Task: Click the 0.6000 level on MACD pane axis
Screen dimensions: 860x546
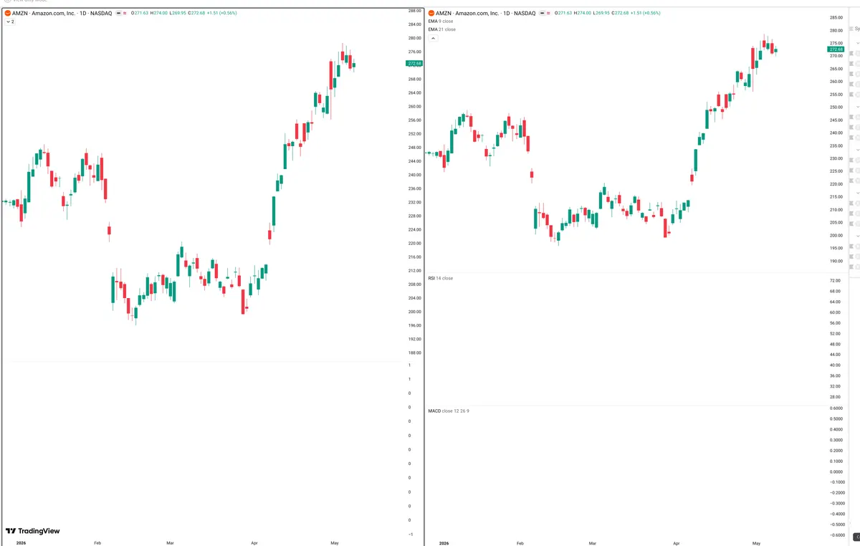Action: (836, 408)
